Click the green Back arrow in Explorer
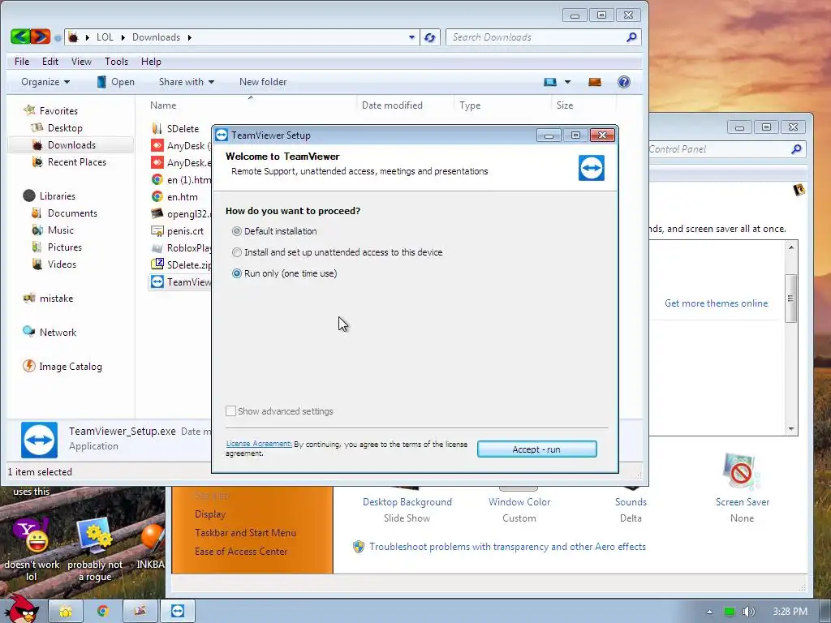 click(x=20, y=37)
